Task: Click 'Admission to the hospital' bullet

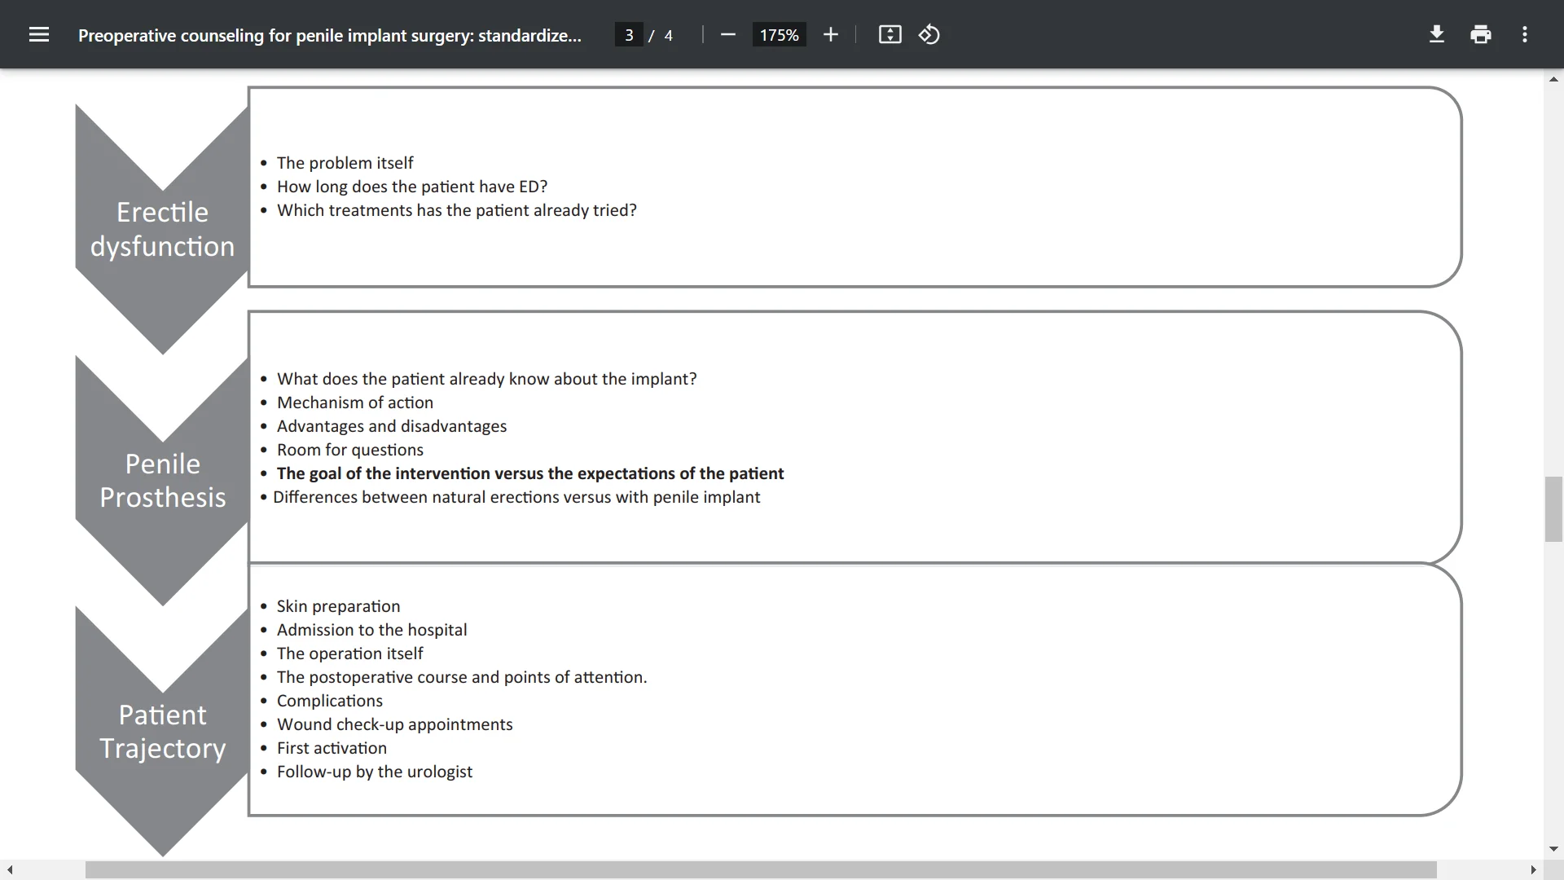Action: click(372, 630)
